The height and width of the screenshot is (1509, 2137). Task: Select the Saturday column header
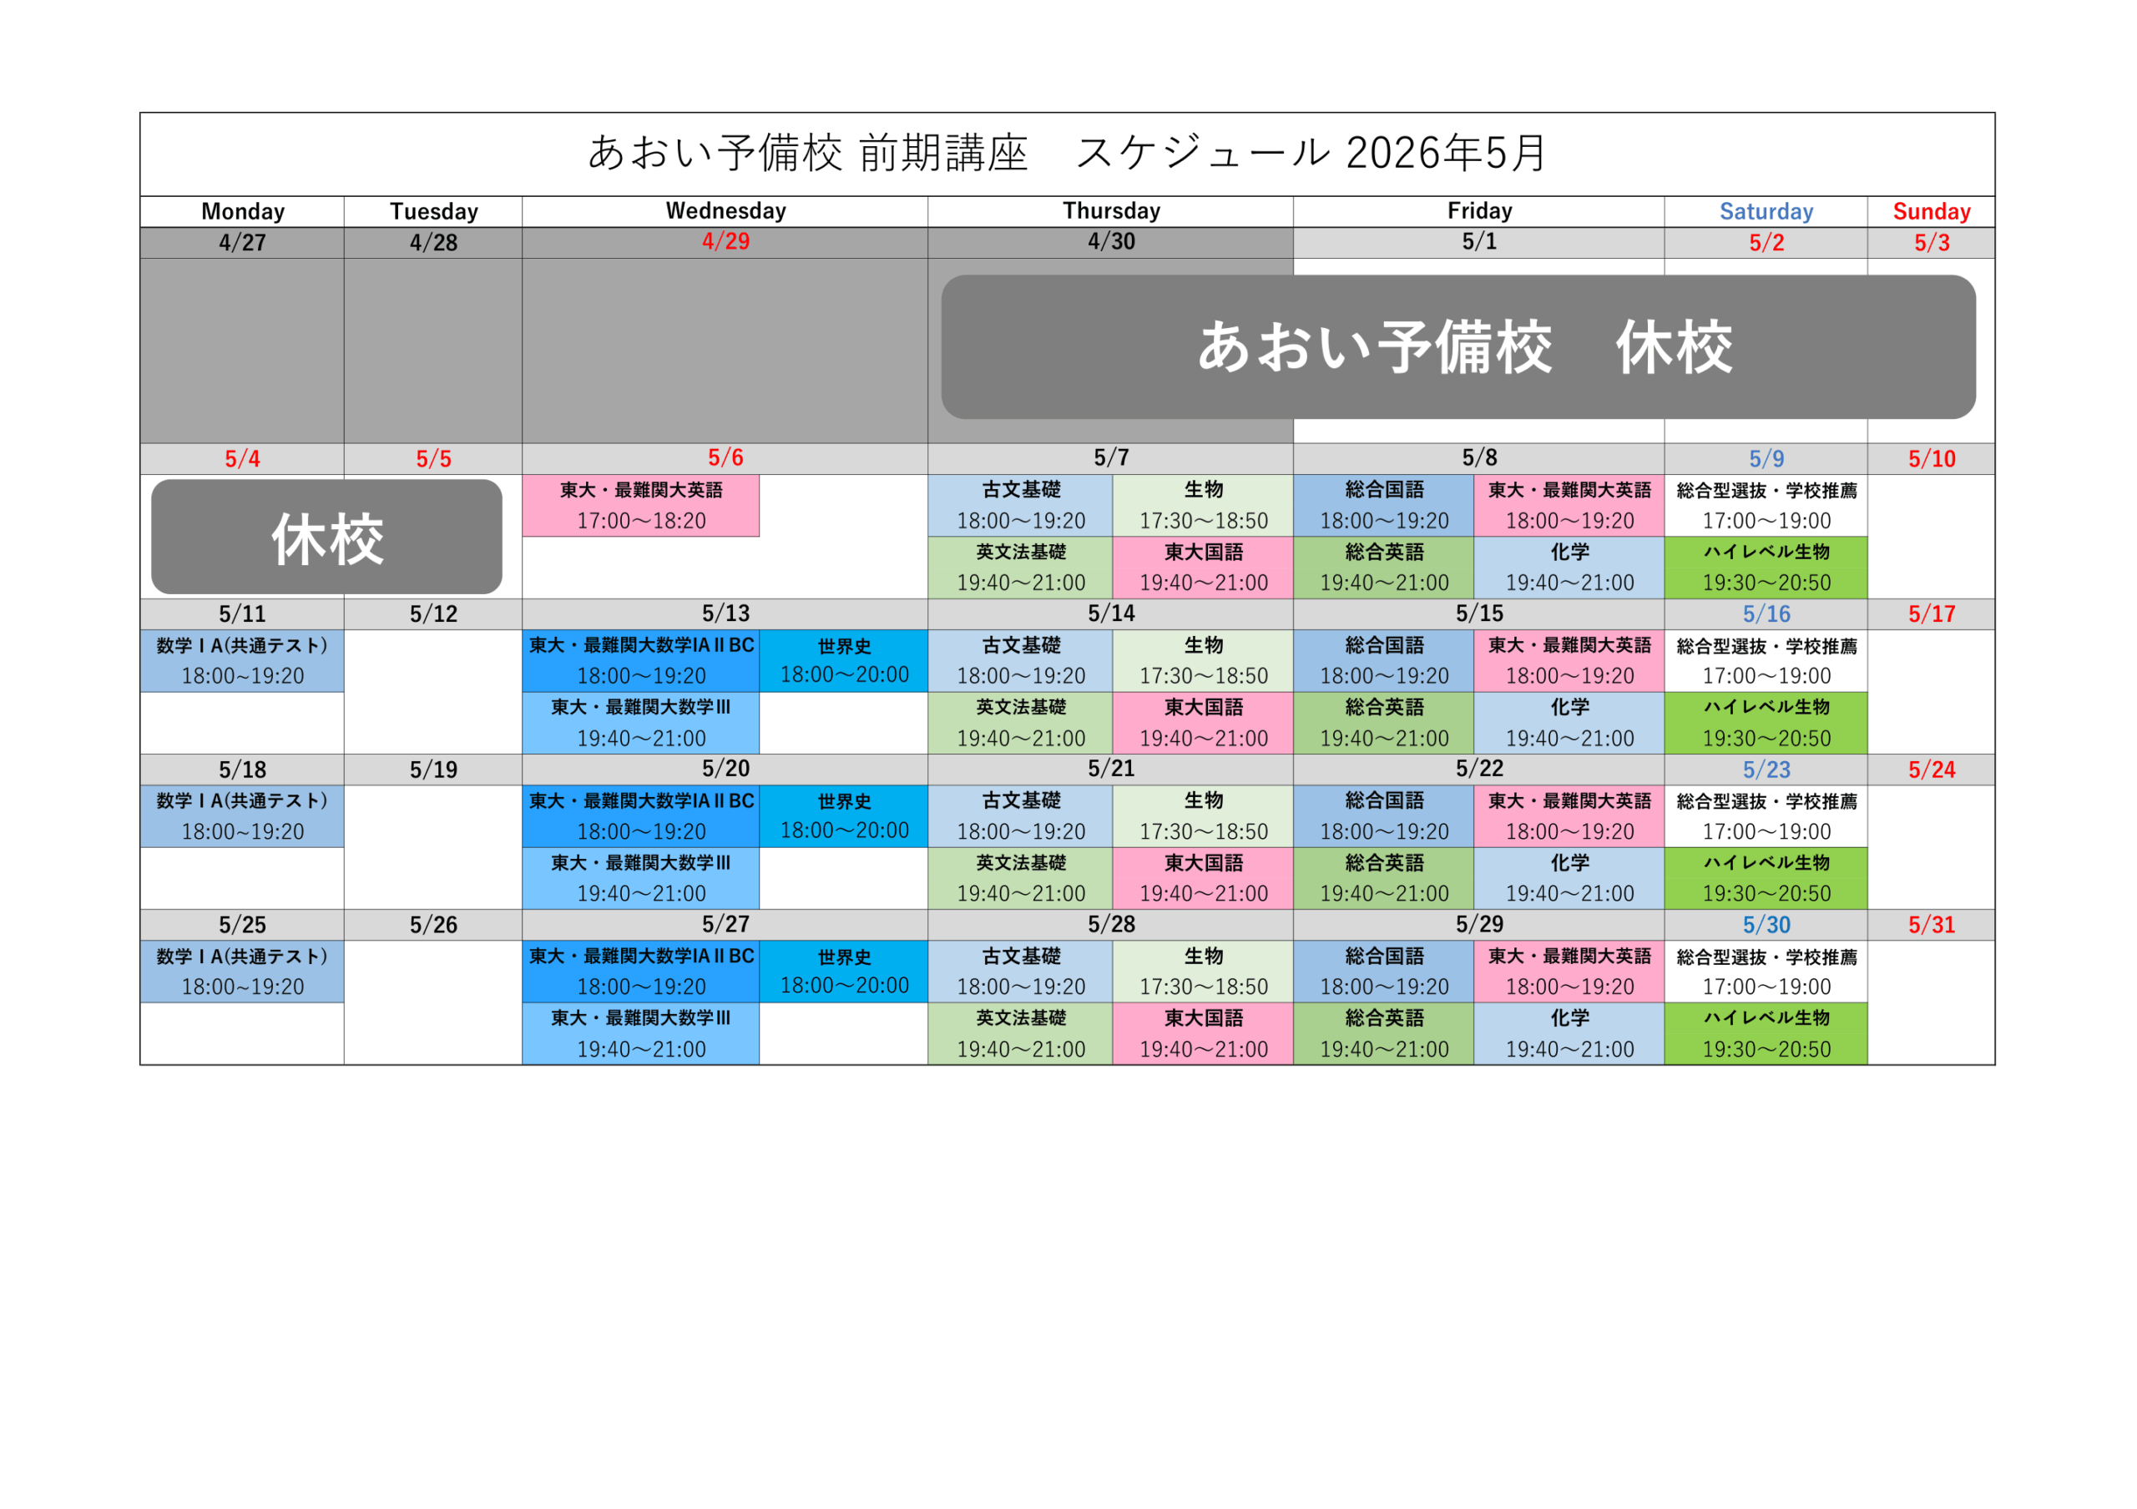(1766, 211)
